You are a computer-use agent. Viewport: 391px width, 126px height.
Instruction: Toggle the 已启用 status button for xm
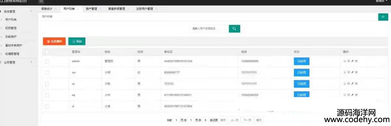[x=302, y=73]
